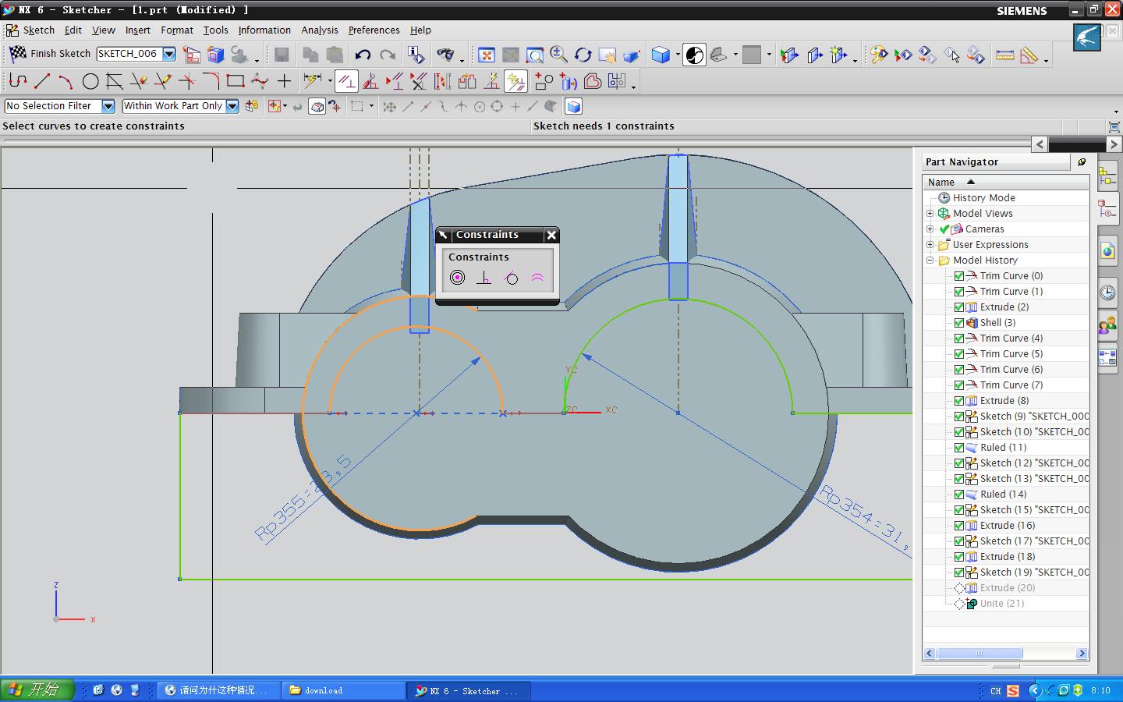Expand the Model Views tree node
This screenshot has height=702, width=1123.
pyautogui.click(x=930, y=214)
